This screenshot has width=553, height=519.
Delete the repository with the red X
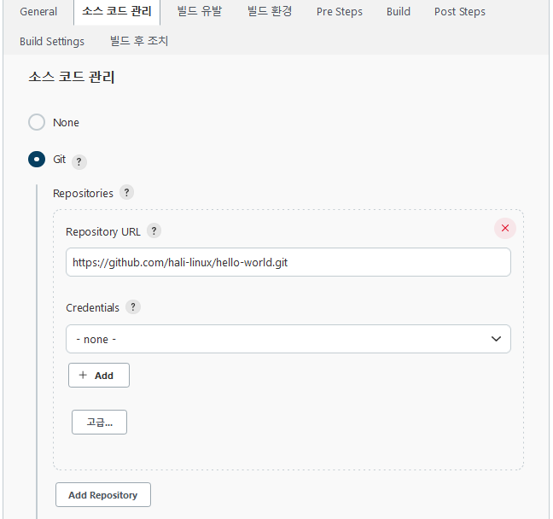point(505,228)
